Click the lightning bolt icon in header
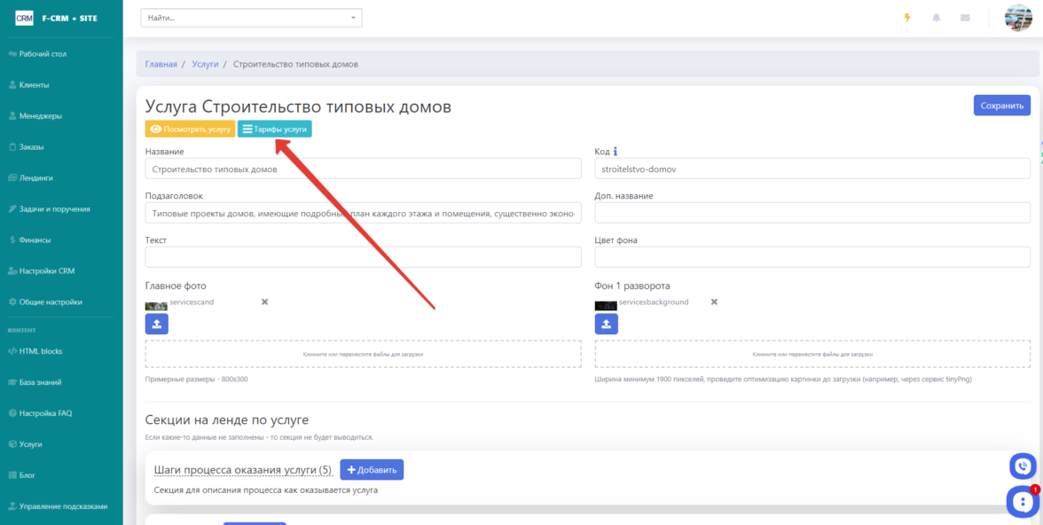 pyautogui.click(x=906, y=18)
